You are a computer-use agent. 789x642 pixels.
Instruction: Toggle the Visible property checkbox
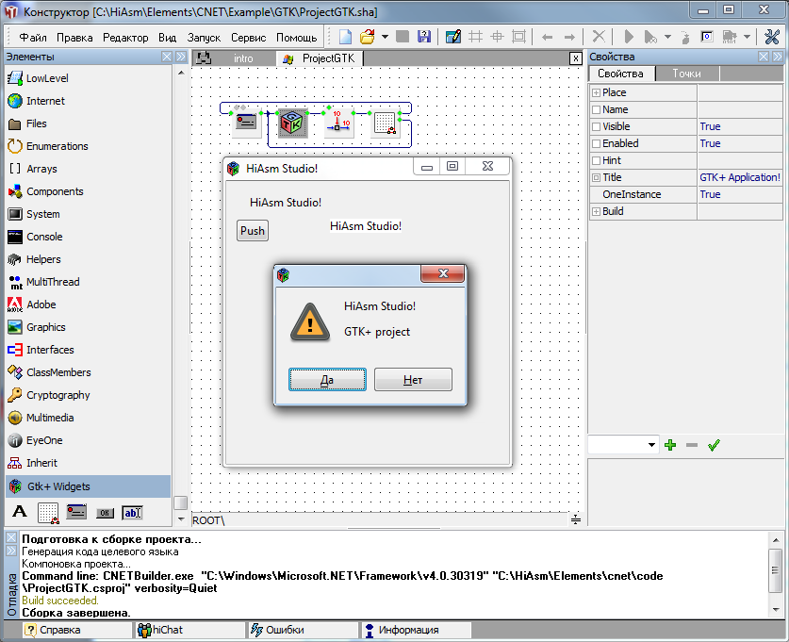[x=596, y=126]
